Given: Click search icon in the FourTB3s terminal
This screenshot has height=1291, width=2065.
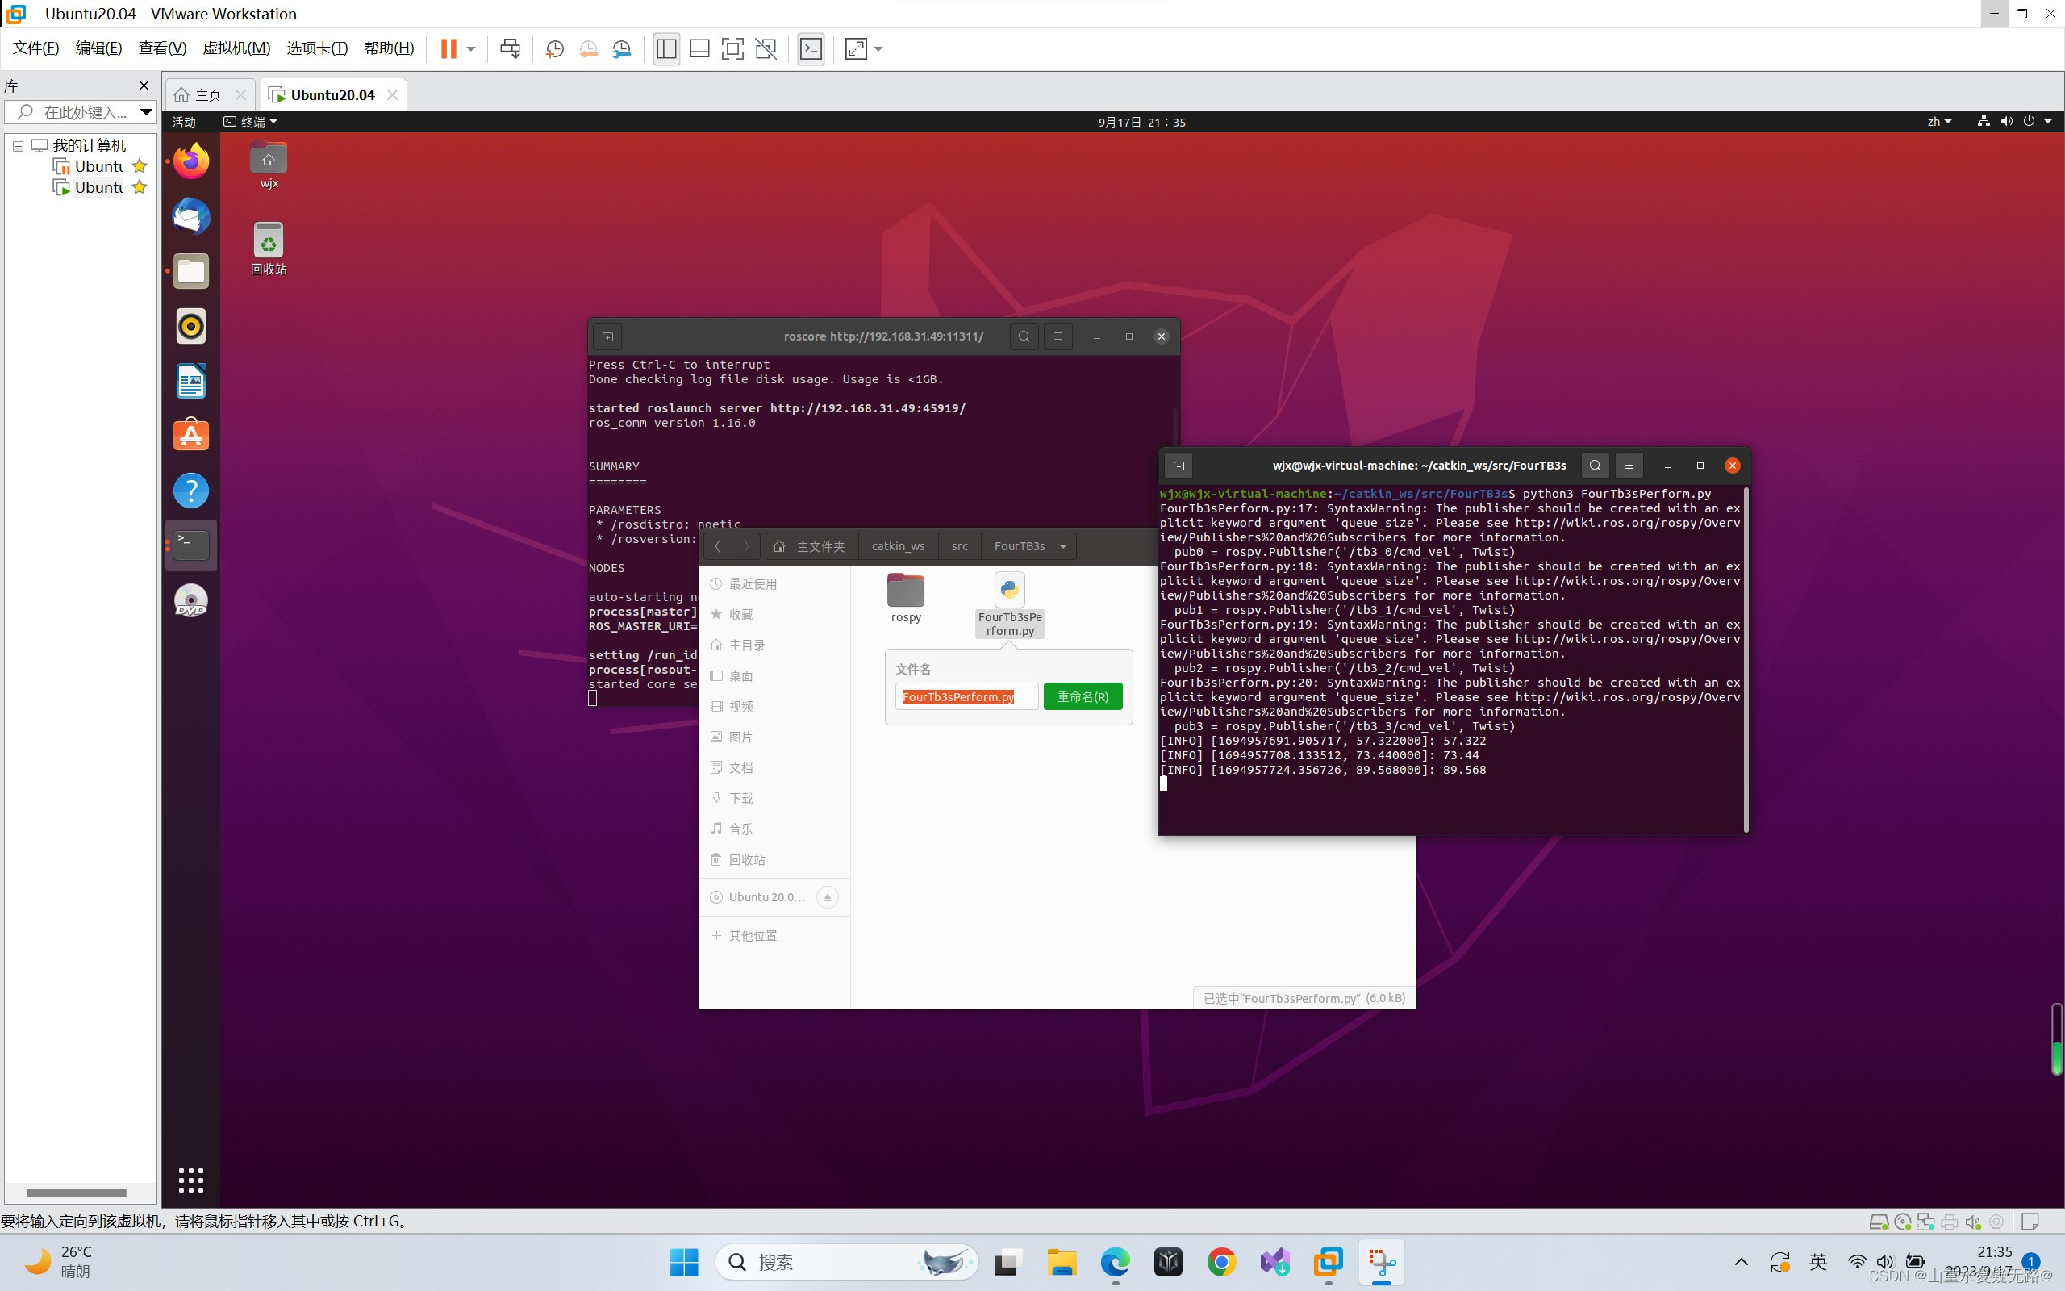Looking at the screenshot, I should click(x=1595, y=466).
